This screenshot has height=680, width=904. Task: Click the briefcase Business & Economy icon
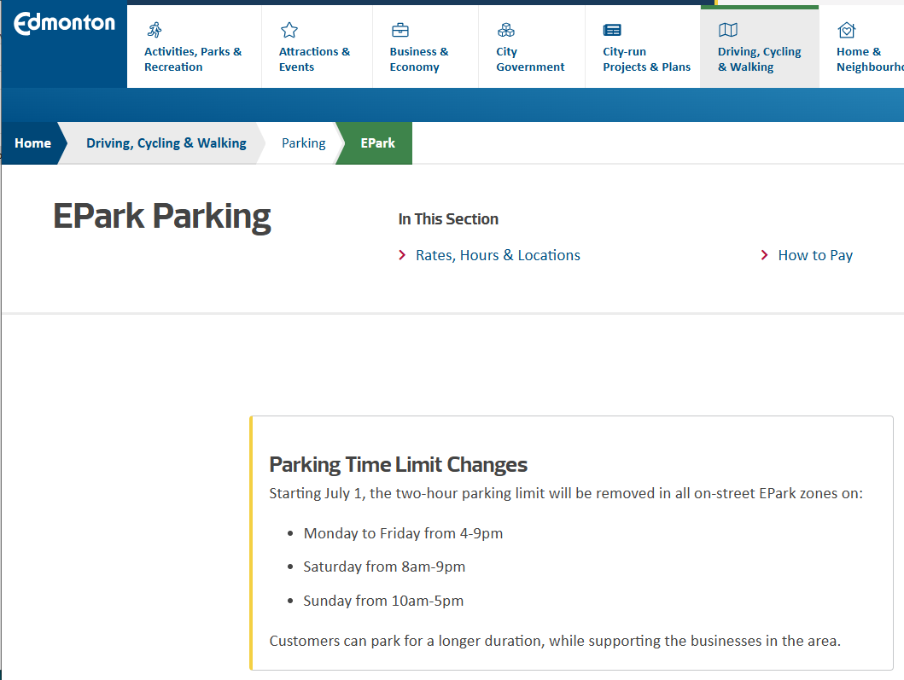(400, 30)
